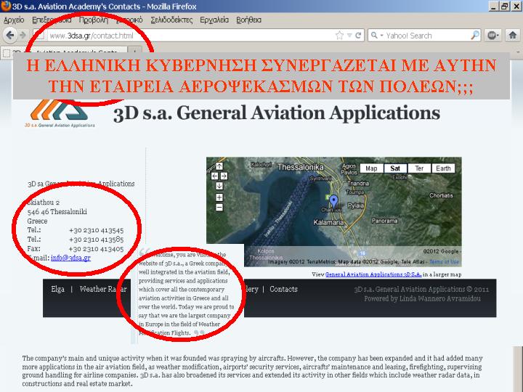The width and height of the screenshot is (523, 392).
Task: Open the Σελιδοδείκτες menu
Action: (171, 20)
